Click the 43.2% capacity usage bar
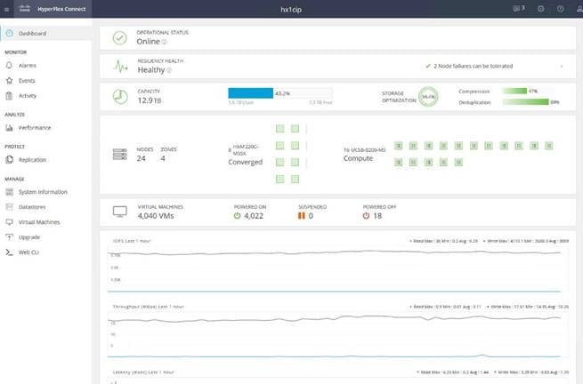This screenshot has height=384, width=583. tap(280, 93)
